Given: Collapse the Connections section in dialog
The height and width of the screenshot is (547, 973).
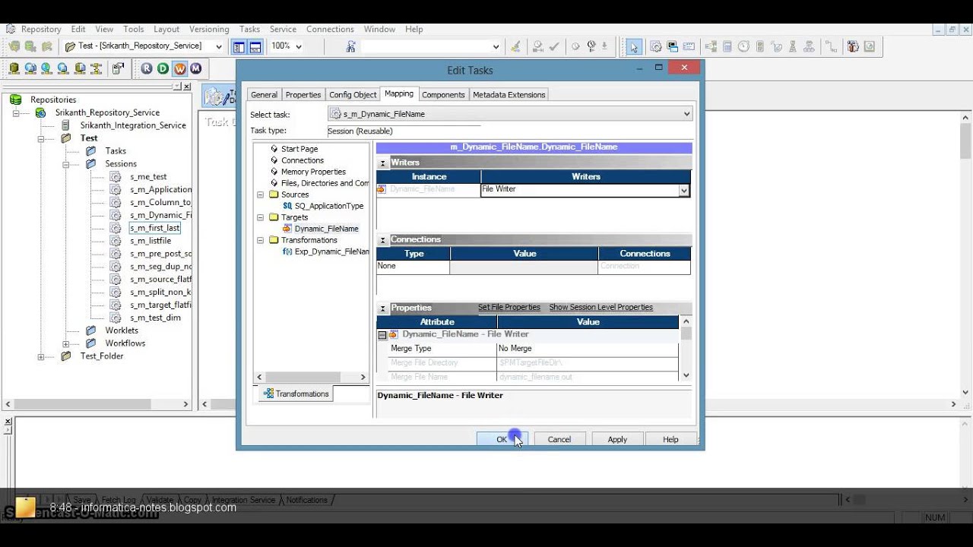Looking at the screenshot, I should coord(383,240).
